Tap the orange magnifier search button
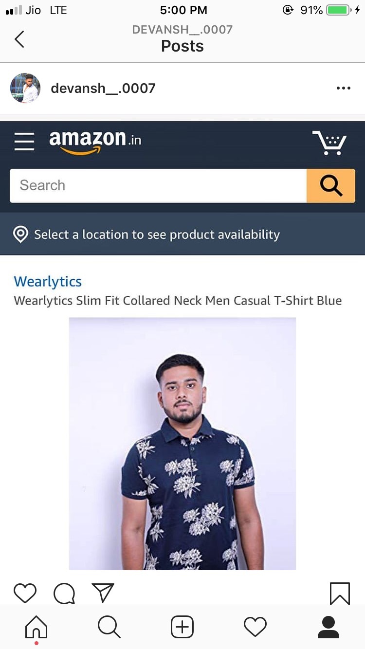The image size is (365, 649). coord(331,185)
